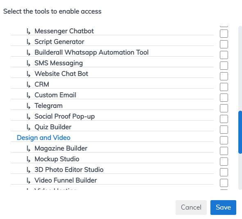
Task: Enable Telegram tool access checkbox
Action: pyautogui.click(x=224, y=108)
